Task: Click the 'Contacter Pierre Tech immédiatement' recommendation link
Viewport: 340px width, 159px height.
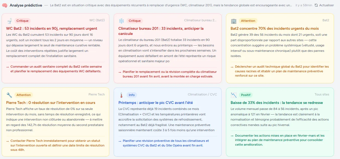Action: 55,146
